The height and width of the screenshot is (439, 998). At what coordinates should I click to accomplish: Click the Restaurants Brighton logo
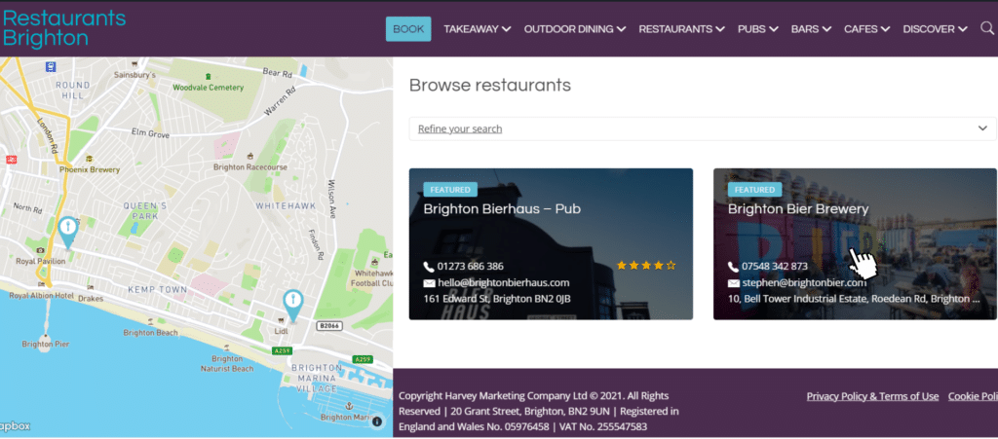63,28
